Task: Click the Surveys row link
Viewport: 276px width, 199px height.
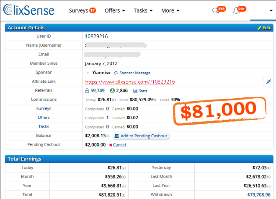Action: point(44,108)
